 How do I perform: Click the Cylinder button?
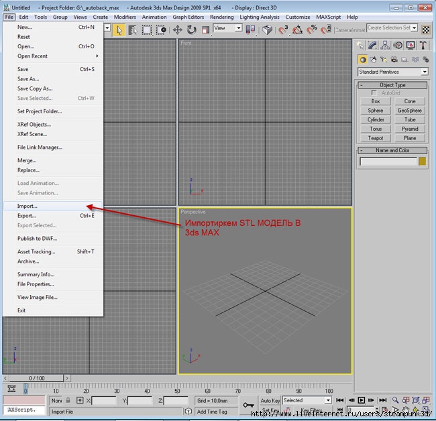pos(376,120)
